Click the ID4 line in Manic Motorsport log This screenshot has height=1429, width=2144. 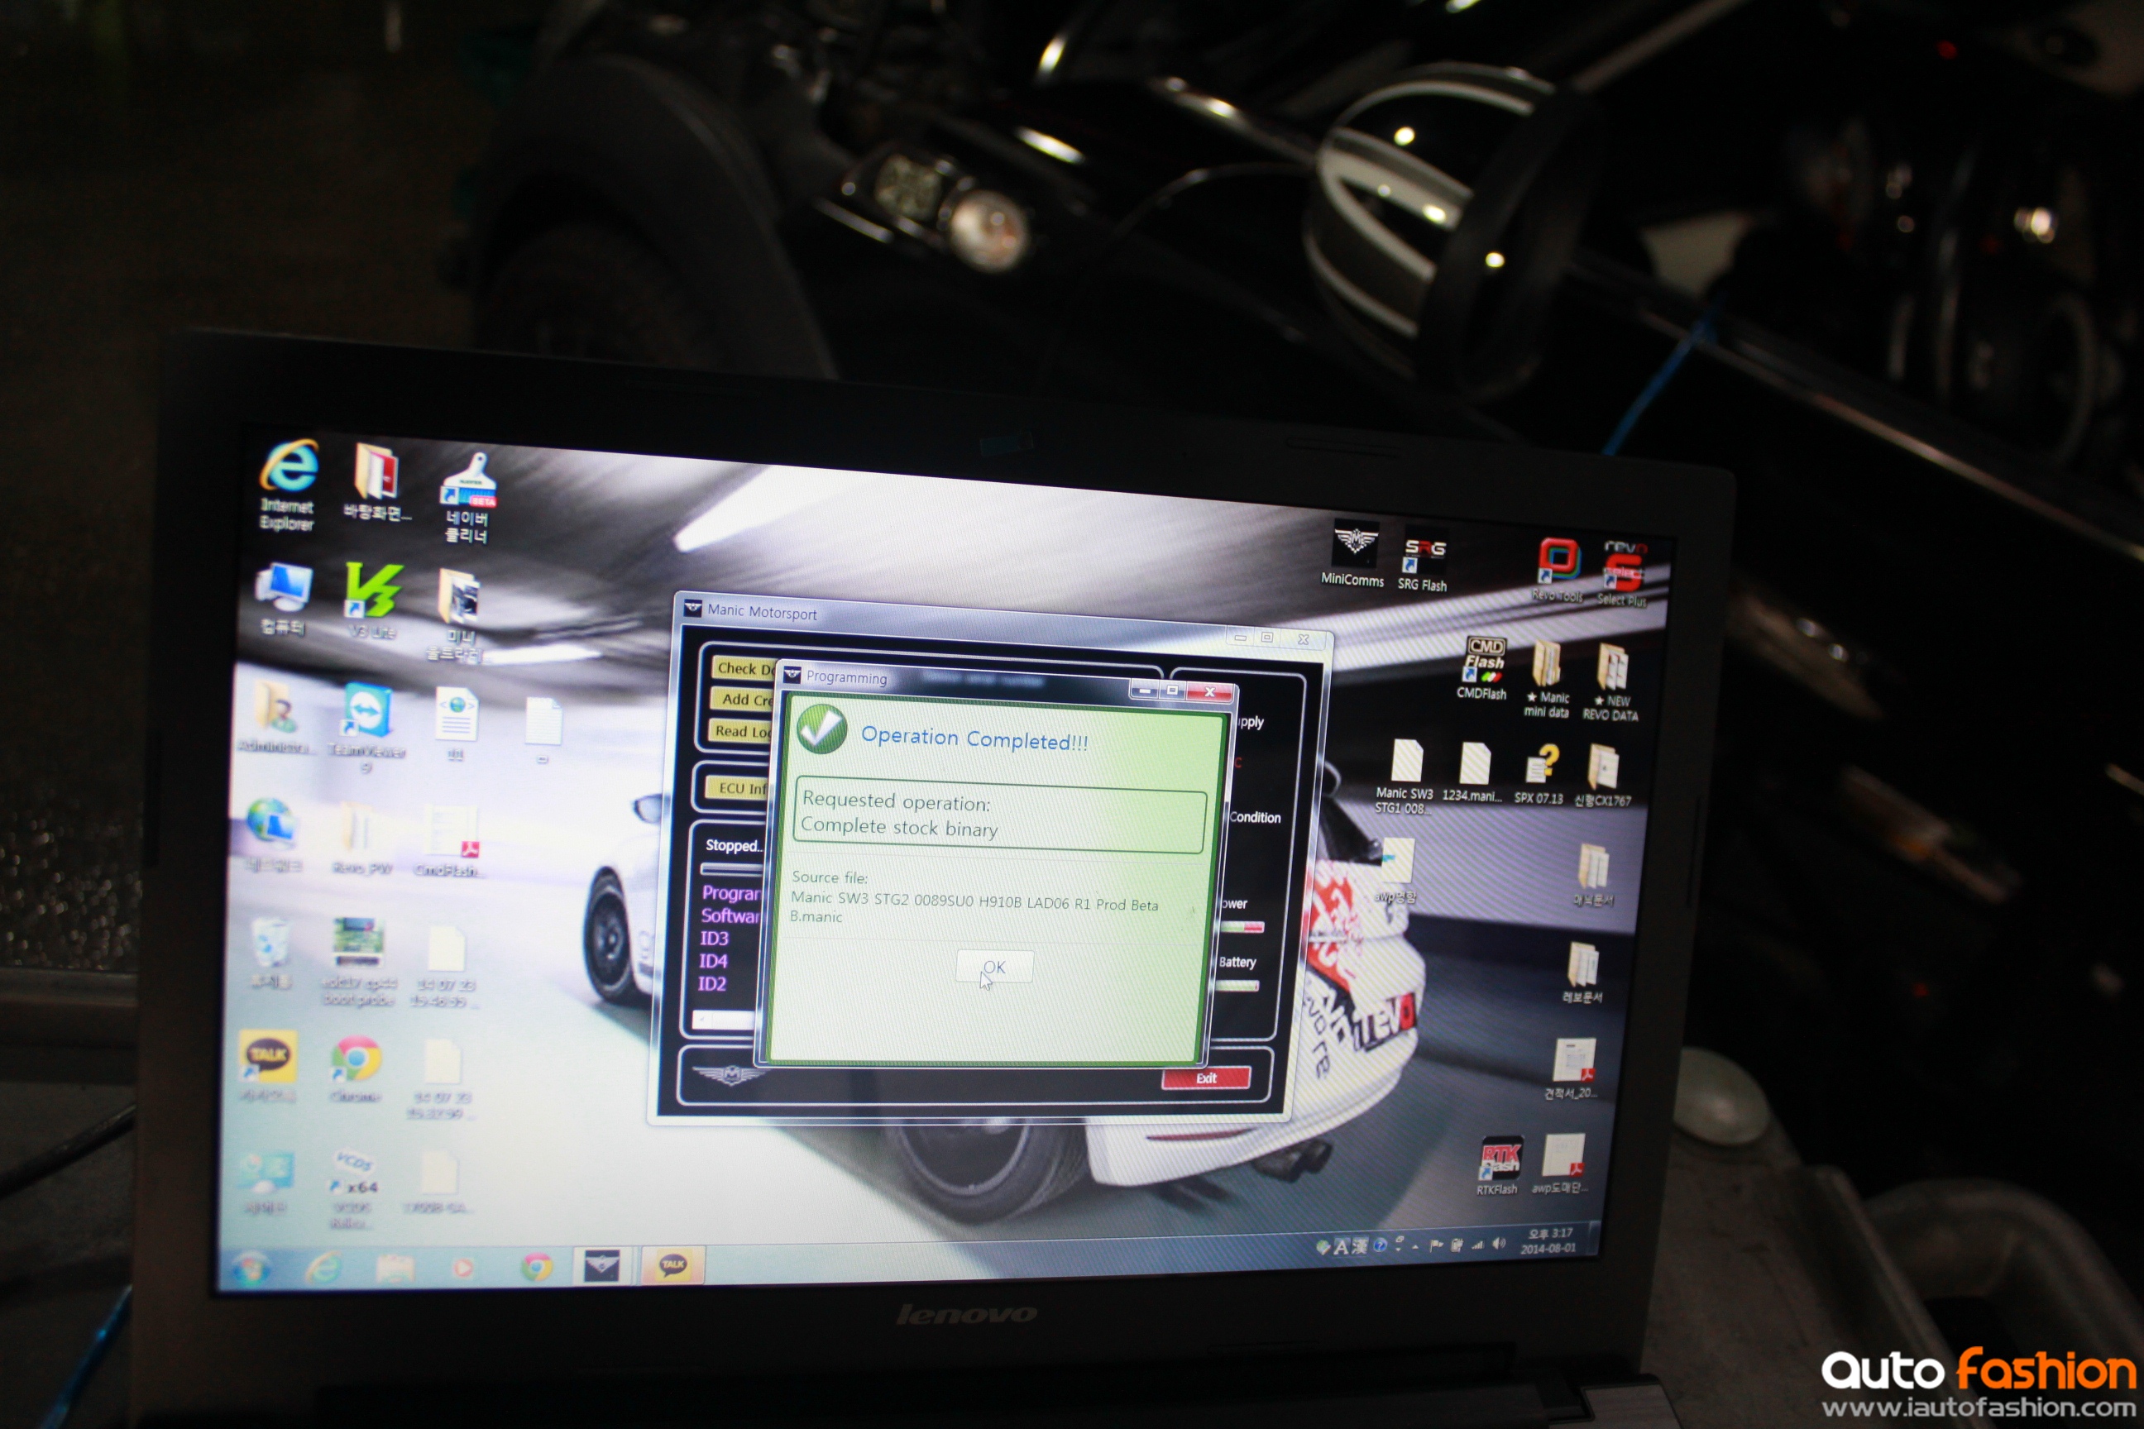pyautogui.click(x=713, y=961)
